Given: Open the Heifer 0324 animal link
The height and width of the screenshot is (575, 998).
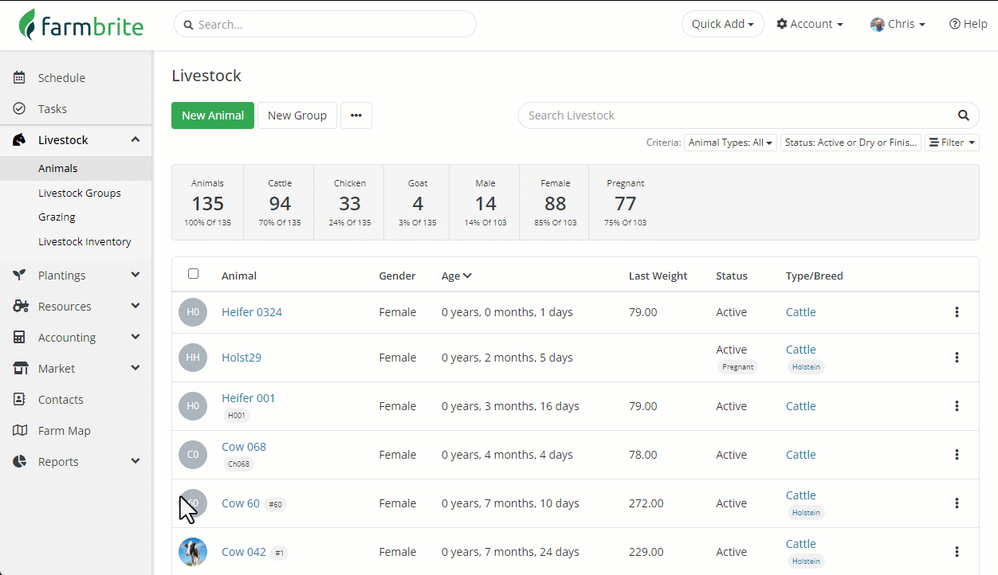Looking at the screenshot, I should (x=252, y=312).
